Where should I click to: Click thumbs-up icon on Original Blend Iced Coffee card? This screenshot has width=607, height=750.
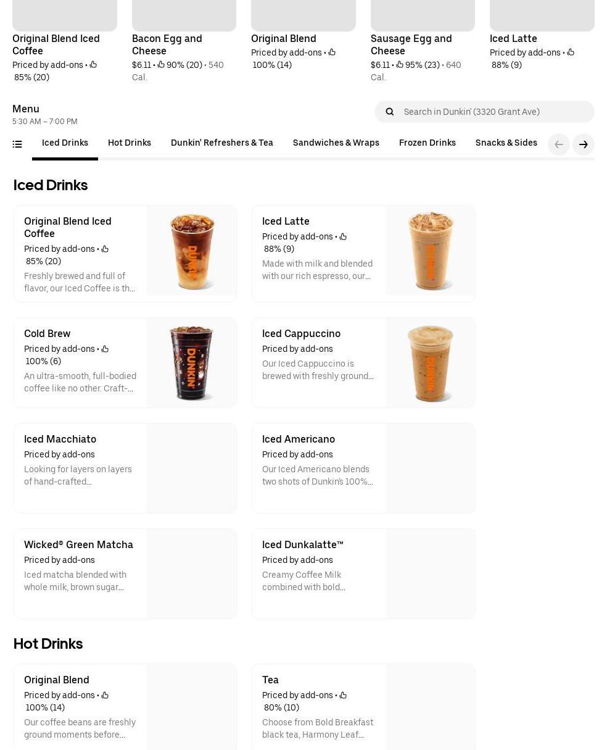[x=105, y=249]
